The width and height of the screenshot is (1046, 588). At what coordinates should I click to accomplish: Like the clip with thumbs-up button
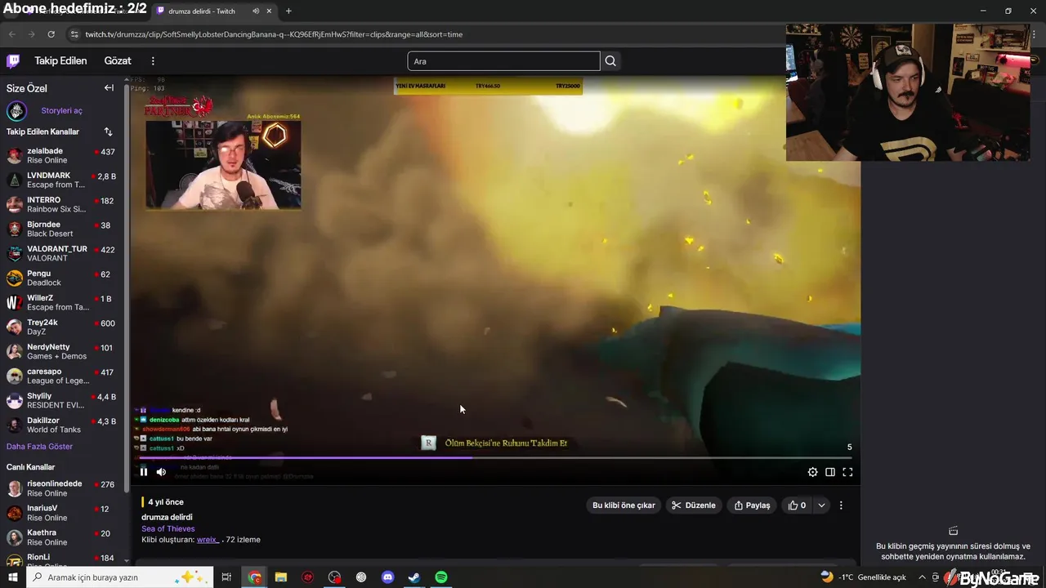point(797,506)
